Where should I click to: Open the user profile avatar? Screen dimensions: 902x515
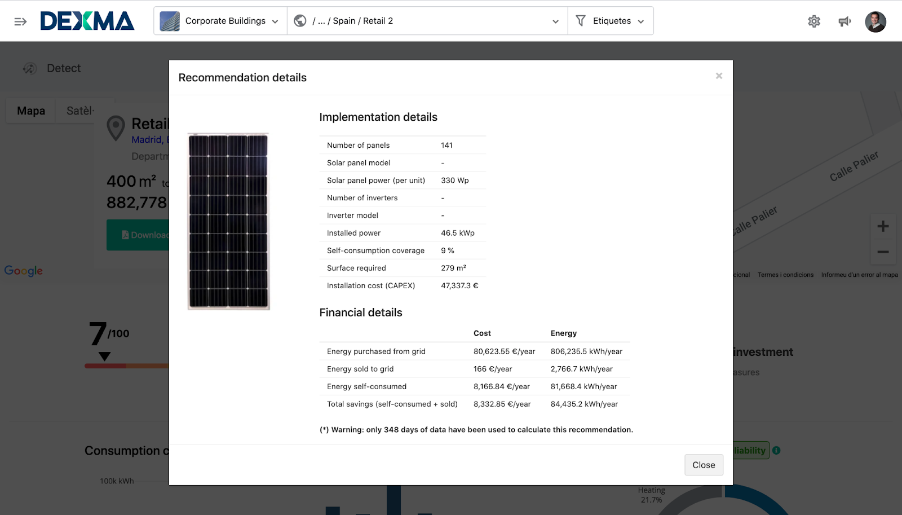click(x=876, y=21)
